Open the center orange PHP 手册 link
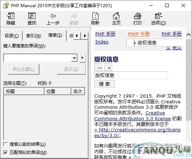The width and height of the screenshot is (192, 159). [x=139, y=34]
